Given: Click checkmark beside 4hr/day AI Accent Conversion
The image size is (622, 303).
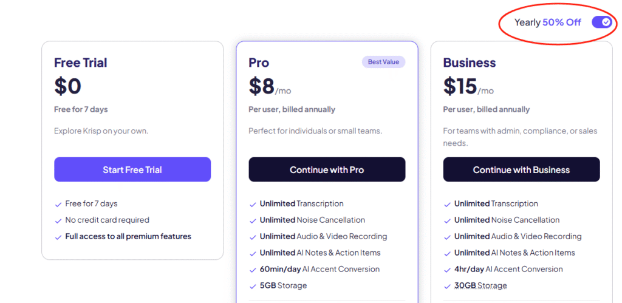Looking at the screenshot, I should pyautogui.click(x=447, y=270).
